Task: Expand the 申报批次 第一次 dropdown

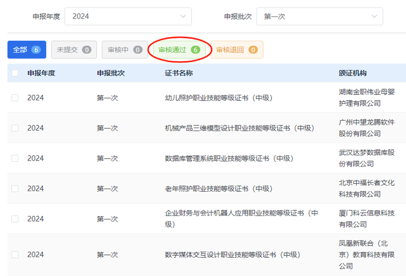Action: tap(315, 16)
